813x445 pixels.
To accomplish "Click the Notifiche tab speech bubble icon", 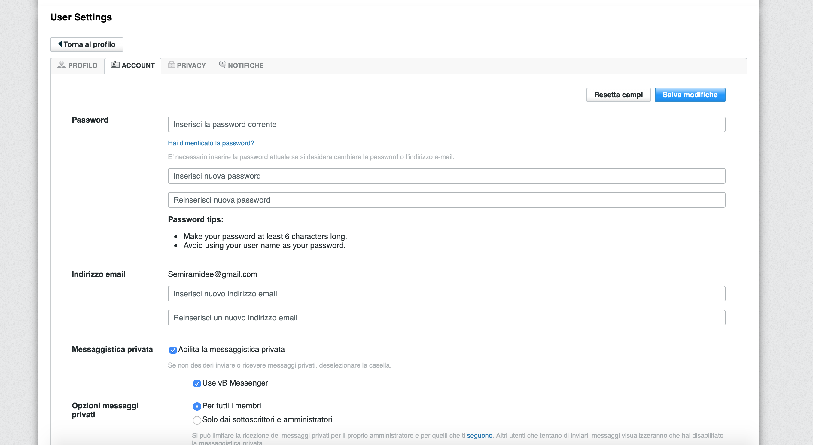I will (223, 65).
